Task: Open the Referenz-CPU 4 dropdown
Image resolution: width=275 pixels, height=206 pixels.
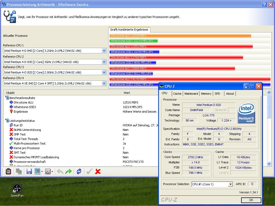Action: 104,83
